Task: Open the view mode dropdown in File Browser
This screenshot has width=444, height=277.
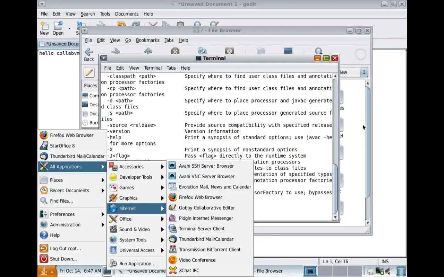Action: point(353,72)
